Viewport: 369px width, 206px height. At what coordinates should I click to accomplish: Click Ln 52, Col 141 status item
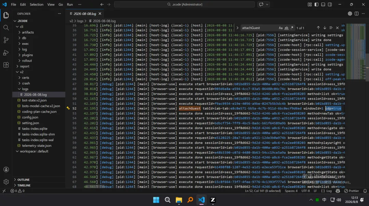tap(263, 191)
